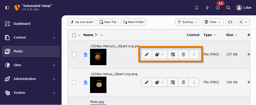The image size is (256, 105).
Task: Expand the Sites module menu
Action: click(x=31, y=65)
